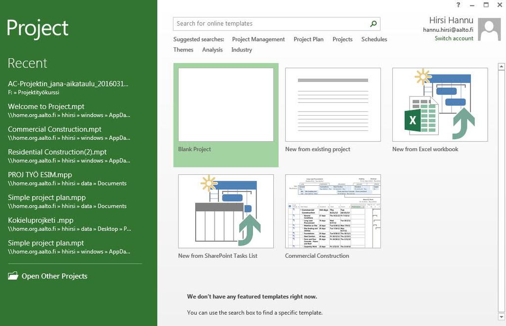Open Other Projects from the sidebar
The height and width of the screenshot is (326, 506).
pos(48,276)
